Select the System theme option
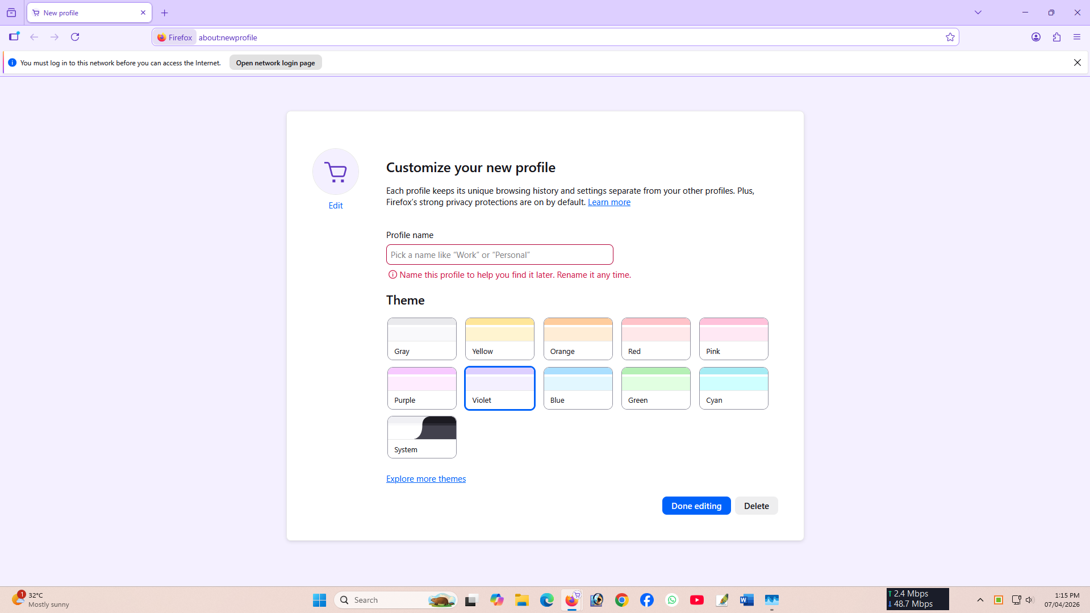 [421, 437]
